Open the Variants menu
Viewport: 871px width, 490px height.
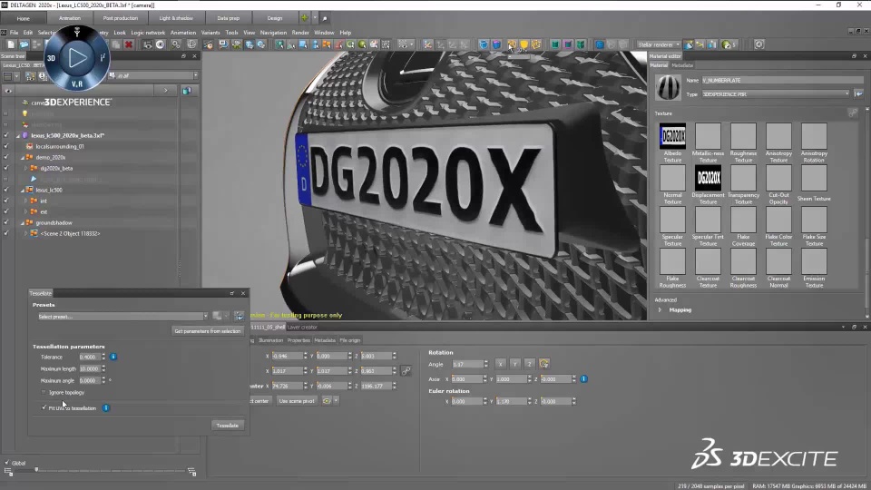210,33
